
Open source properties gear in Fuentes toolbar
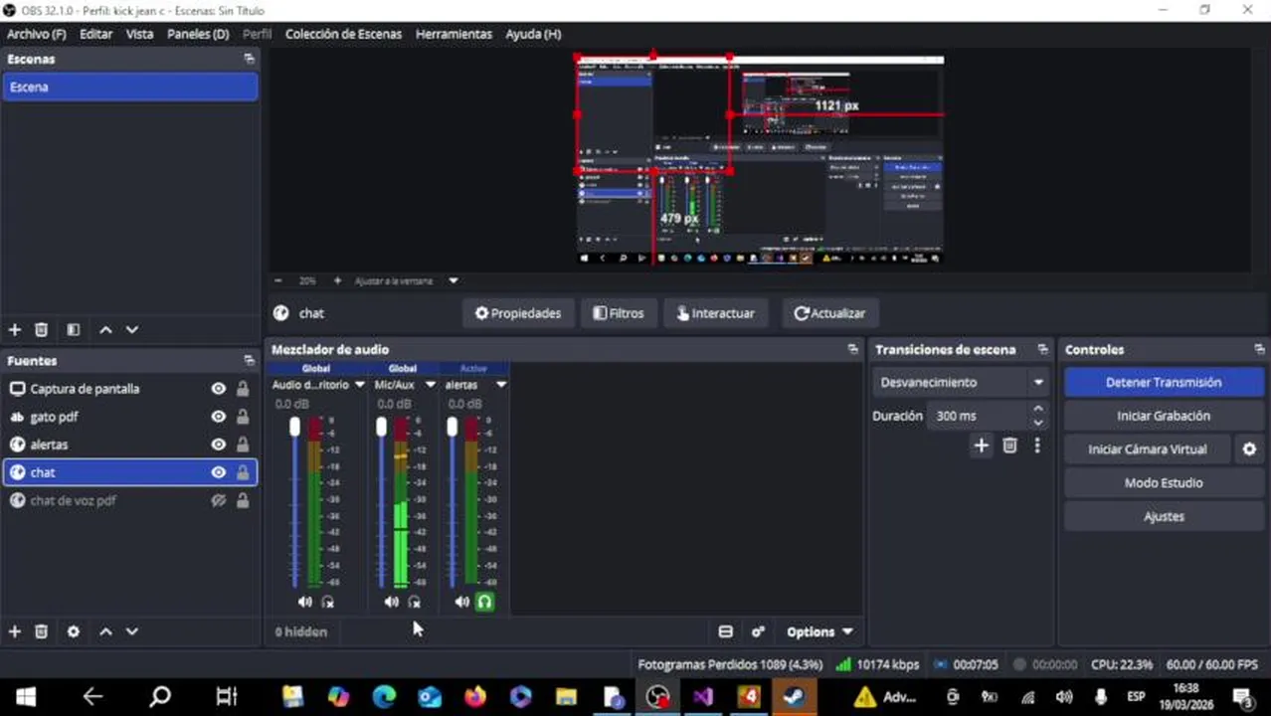point(73,631)
